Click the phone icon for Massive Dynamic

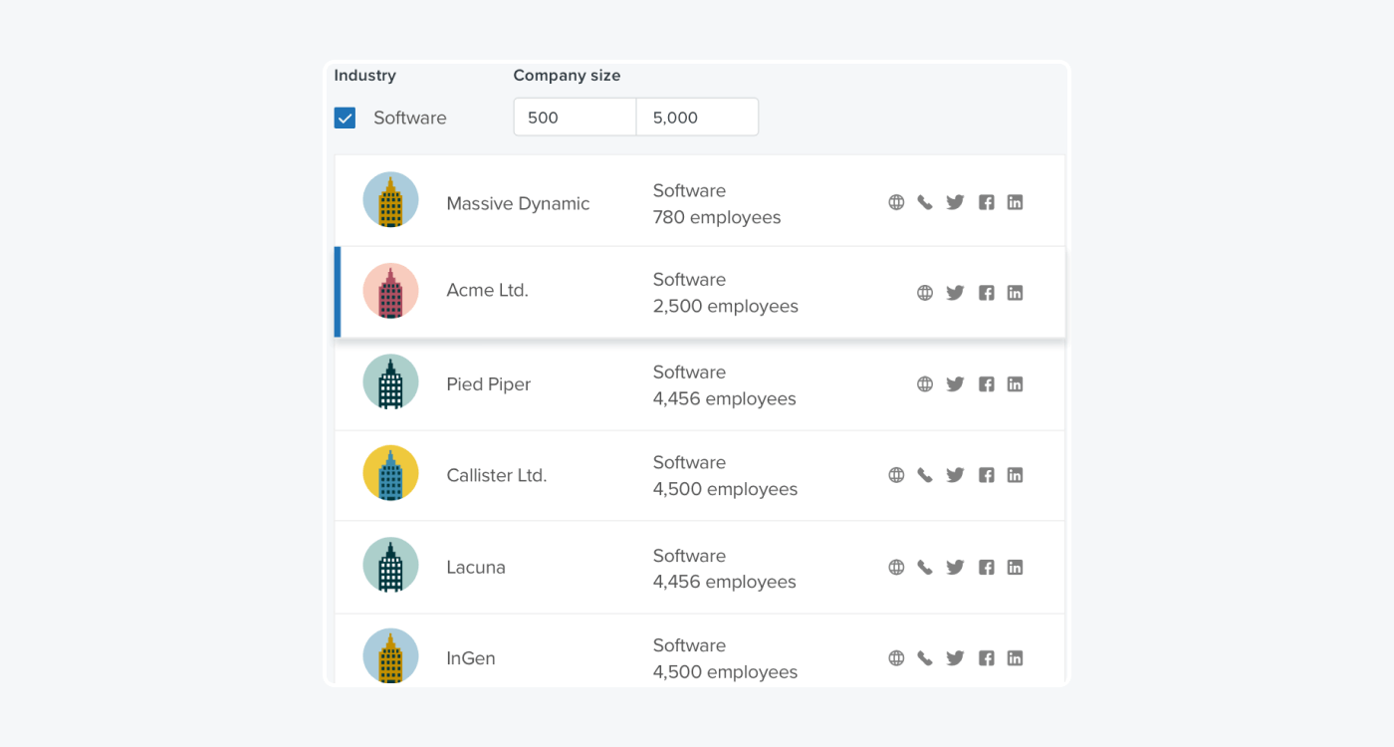click(x=925, y=201)
